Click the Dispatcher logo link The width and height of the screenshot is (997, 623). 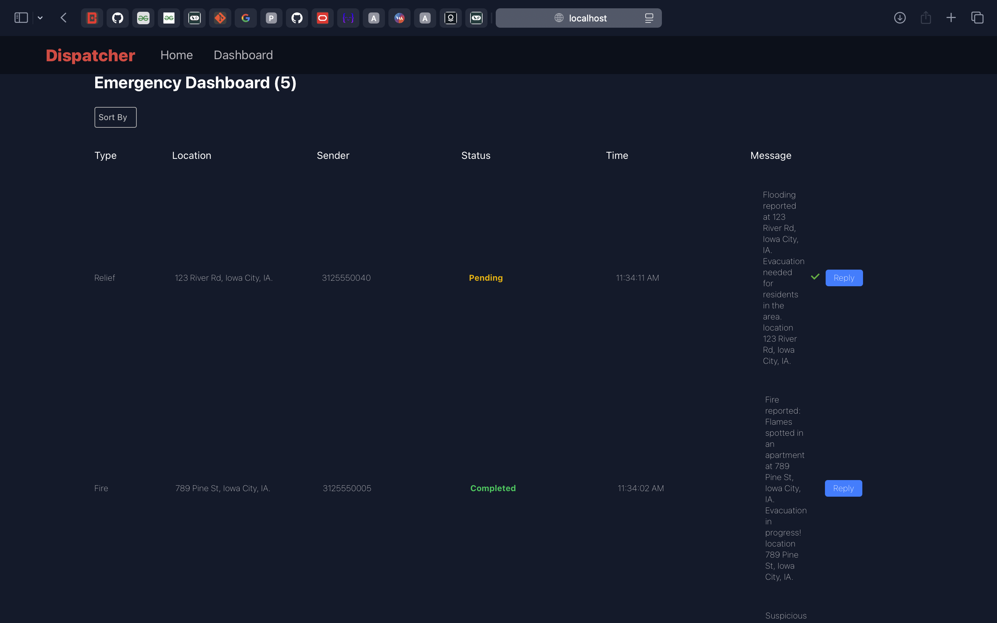pos(90,55)
